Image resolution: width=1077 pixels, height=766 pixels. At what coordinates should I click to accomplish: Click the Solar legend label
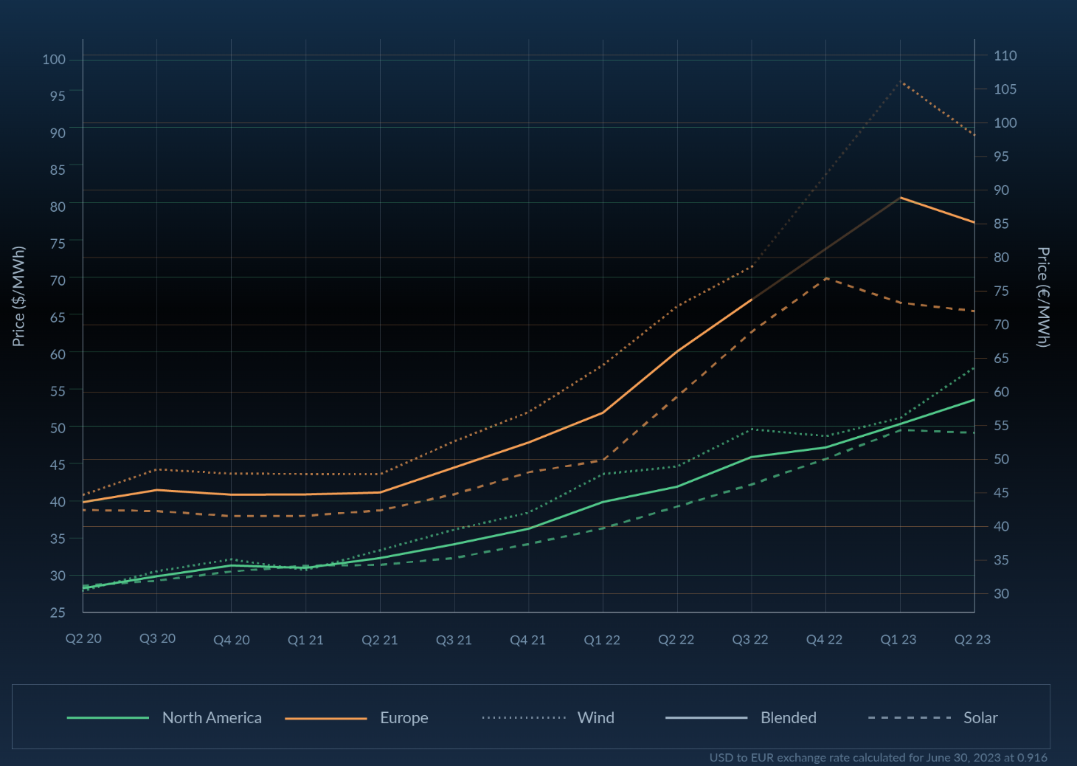point(980,717)
